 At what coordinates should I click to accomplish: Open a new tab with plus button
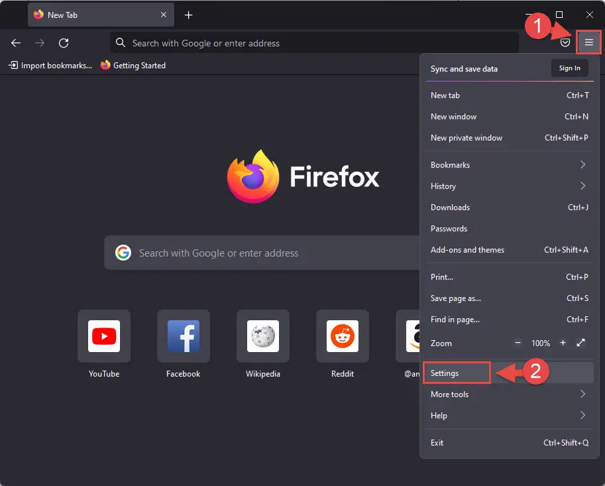[x=188, y=15]
